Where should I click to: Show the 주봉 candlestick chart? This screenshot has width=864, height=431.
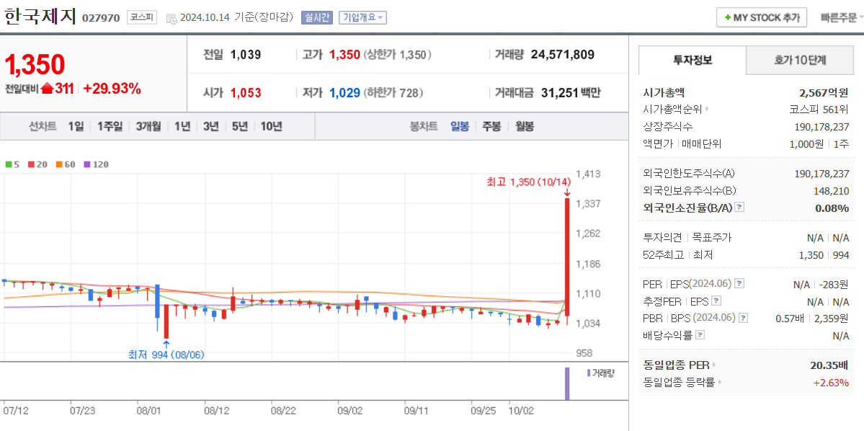491,126
